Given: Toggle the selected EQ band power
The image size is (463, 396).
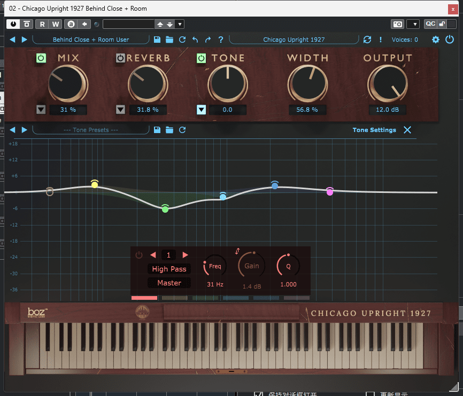Looking at the screenshot, I should [x=139, y=255].
